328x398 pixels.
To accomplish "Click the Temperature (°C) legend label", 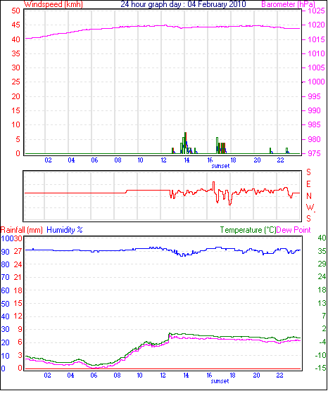I will [x=248, y=230].
